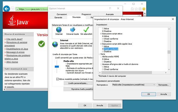Screen dimensions: 178x112
Task: Click the browser page scroll left arrow
Action: 5,89
